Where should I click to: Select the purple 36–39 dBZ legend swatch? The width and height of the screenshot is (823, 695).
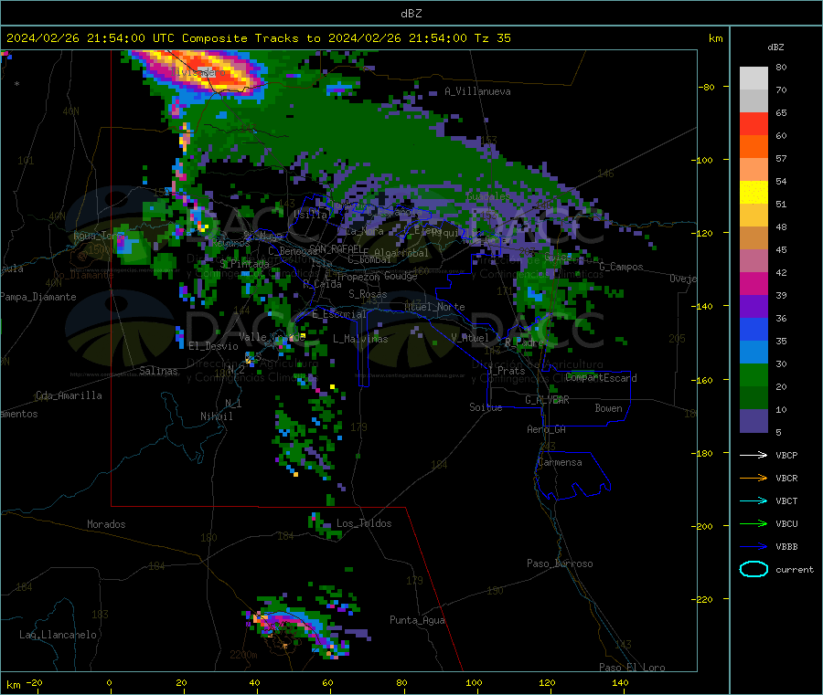point(754,307)
